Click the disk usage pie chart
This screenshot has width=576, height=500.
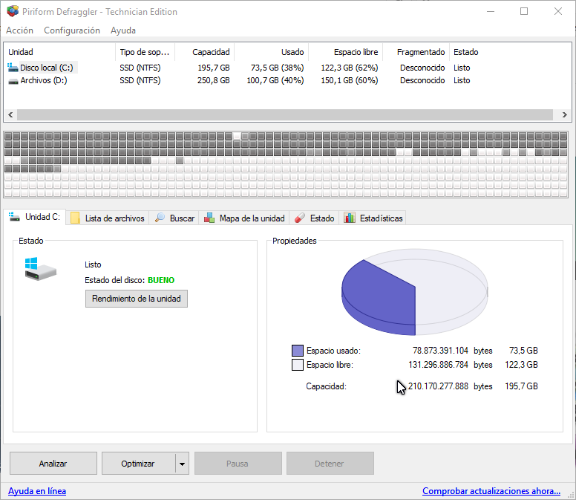pyautogui.click(x=414, y=292)
